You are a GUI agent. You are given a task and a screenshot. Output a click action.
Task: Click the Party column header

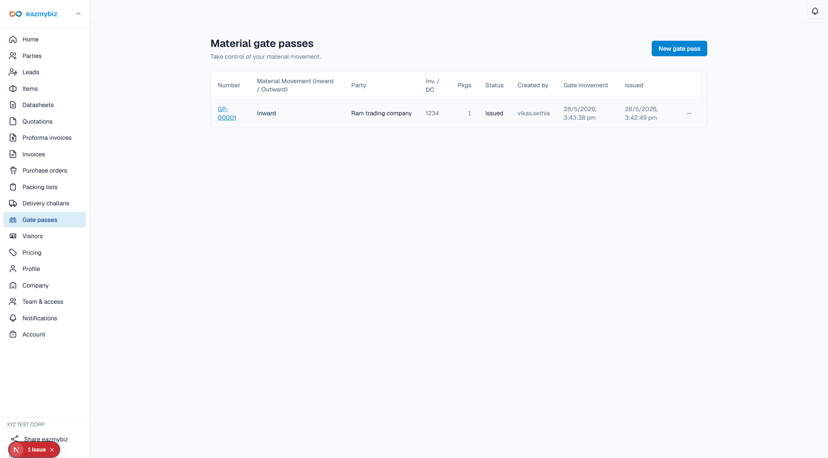(x=358, y=85)
